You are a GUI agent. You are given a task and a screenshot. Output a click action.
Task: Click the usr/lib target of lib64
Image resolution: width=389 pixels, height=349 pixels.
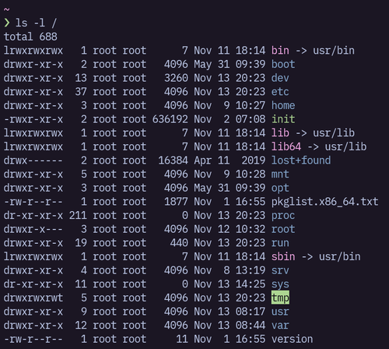coord(345,146)
